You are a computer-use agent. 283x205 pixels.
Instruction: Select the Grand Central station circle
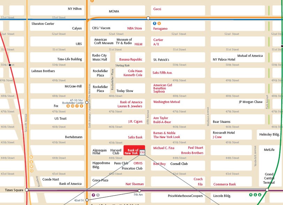267,190
